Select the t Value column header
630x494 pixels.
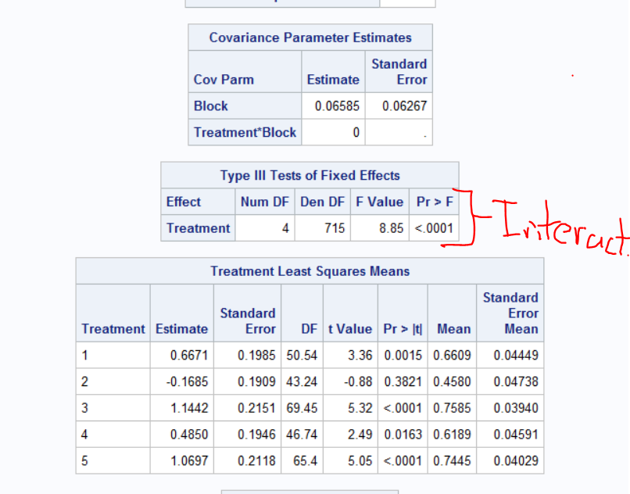[350, 329]
